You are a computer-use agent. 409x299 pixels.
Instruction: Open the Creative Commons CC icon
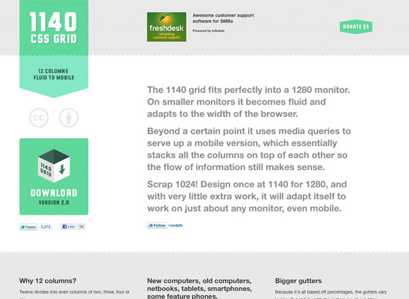39,118
